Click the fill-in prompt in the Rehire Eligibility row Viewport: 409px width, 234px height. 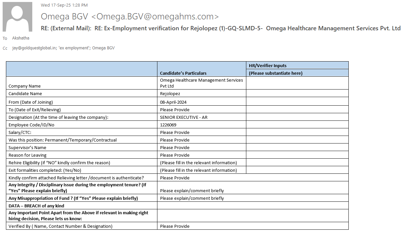[x=198, y=163]
